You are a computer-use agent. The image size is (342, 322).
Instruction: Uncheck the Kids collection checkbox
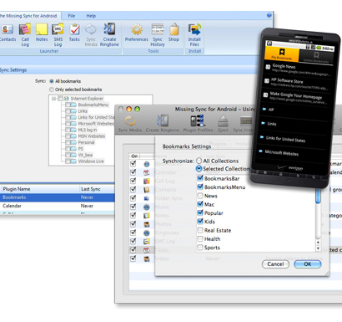200,222
